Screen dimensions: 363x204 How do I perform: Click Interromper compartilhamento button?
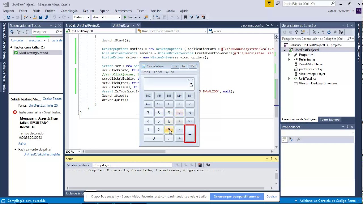[x=237, y=197]
